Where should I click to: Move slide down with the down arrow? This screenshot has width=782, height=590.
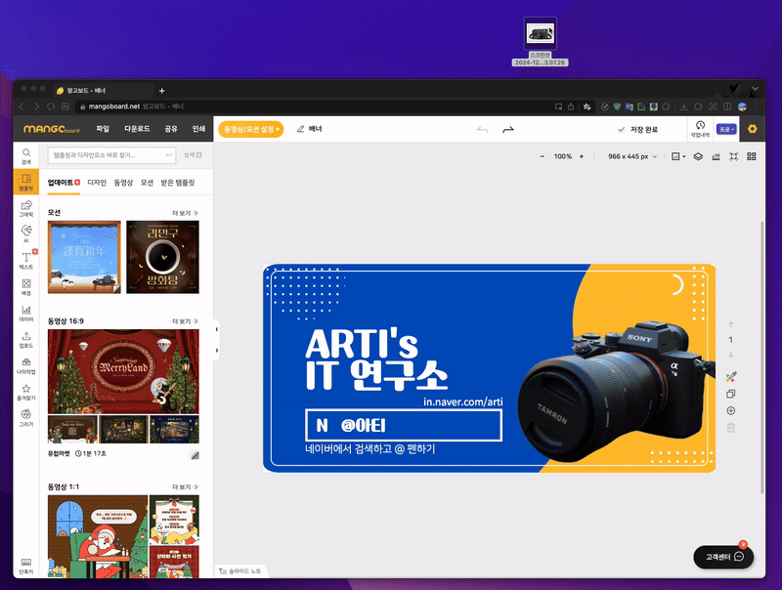[730, 355]
